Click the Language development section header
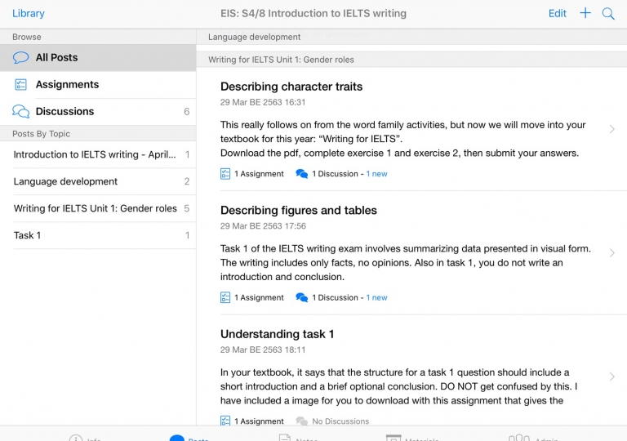Viewport: 627px width, 441px height. 411,37
